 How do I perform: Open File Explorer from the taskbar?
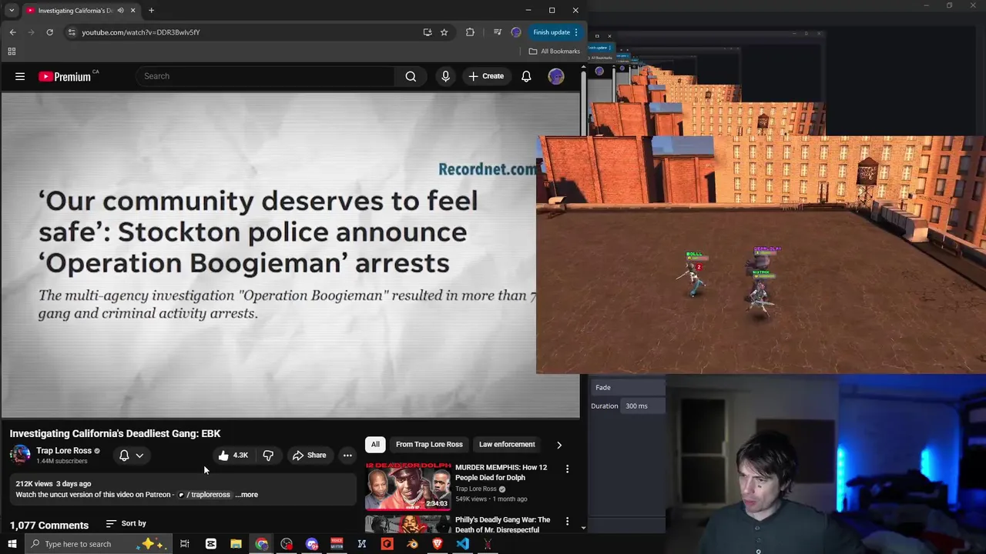[236, 544]
